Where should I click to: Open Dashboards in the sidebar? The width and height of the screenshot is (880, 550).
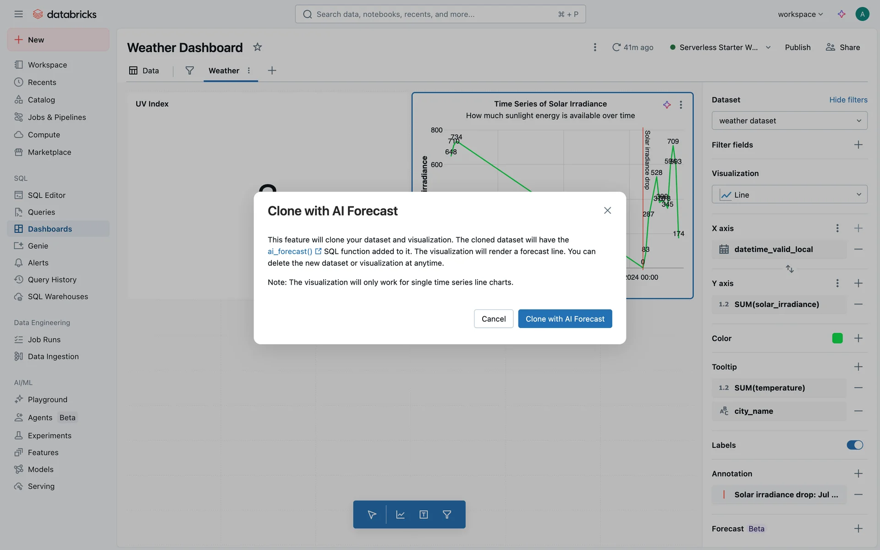point(50,229)
